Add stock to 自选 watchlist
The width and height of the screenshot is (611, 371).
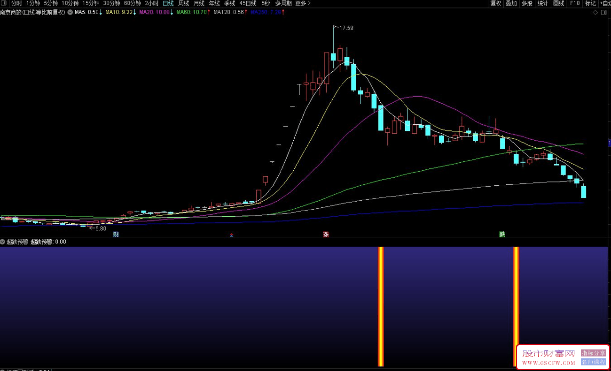click(x=605, y=3)
